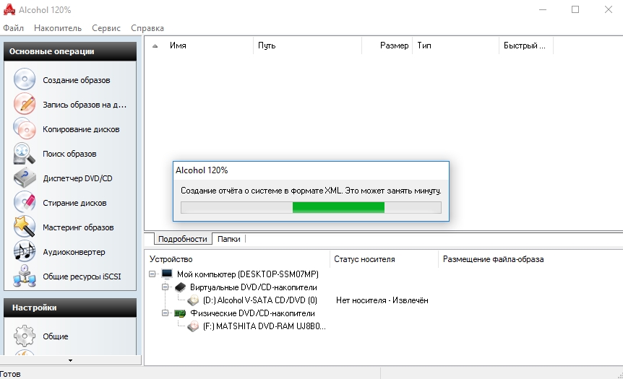Select Виртуальные DVD/CD-накопители row

tap(254, 287)
